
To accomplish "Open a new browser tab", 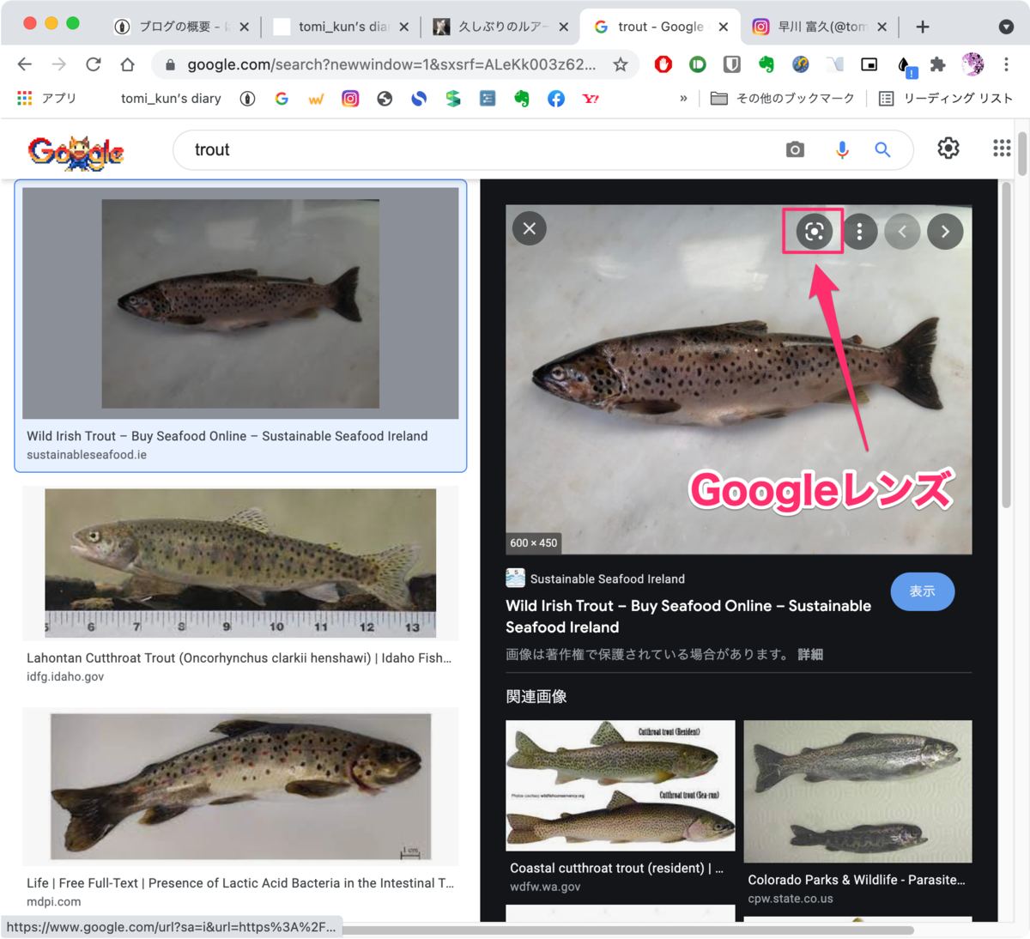I will 923,27.
